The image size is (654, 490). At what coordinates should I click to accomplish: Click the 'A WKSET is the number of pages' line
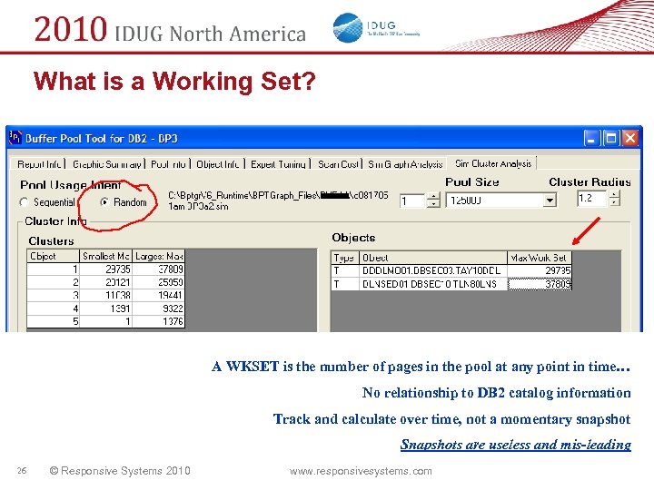click(421, 367)
